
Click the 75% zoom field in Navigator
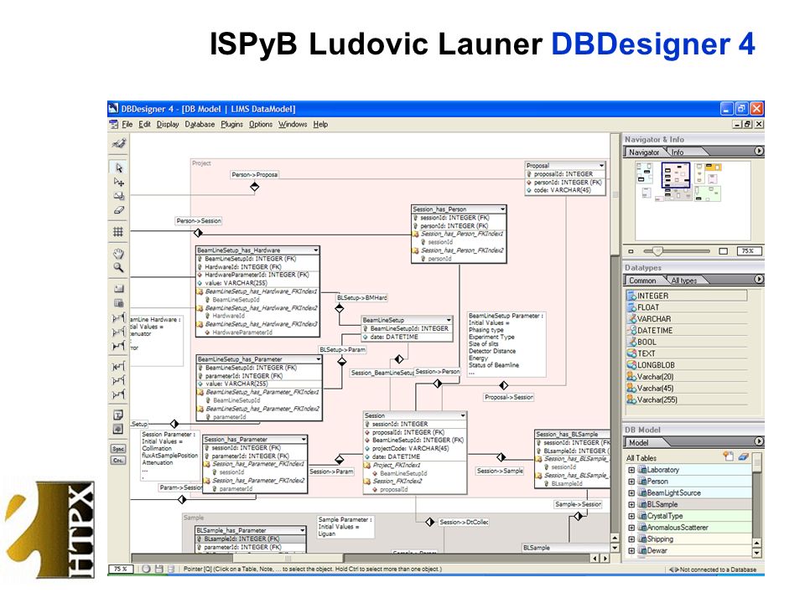click(748, 251)
